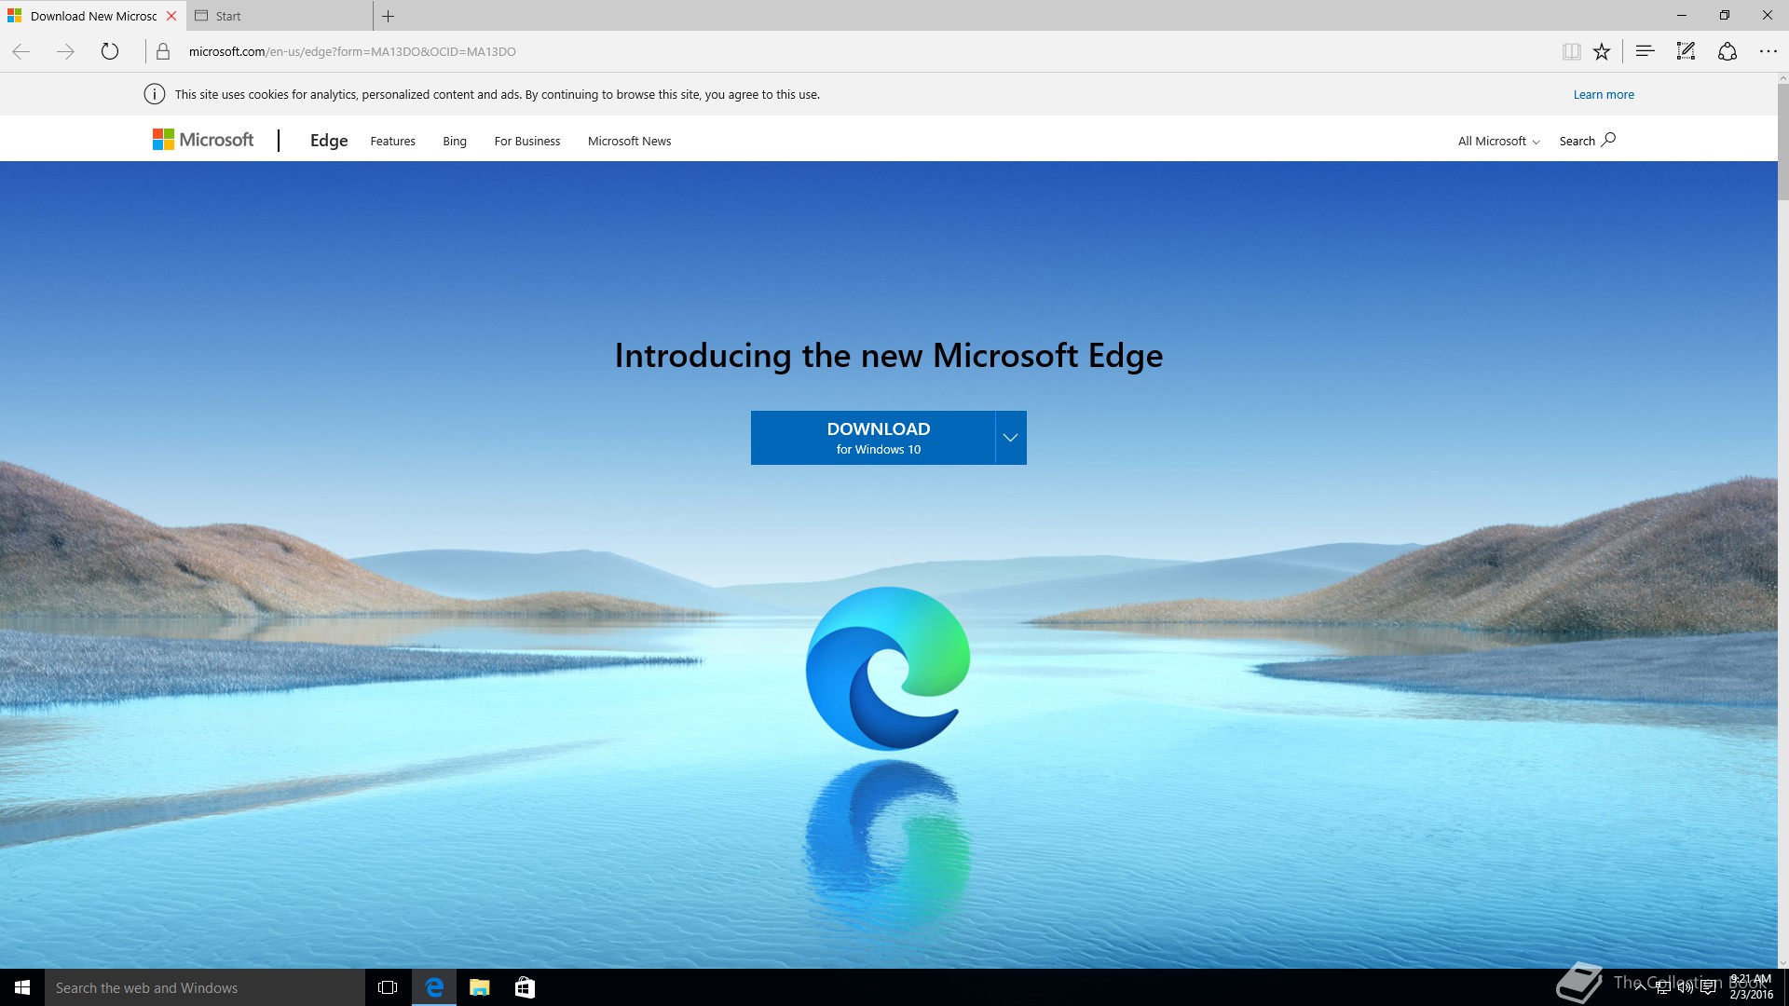1789x1006 pixels.
Task: Open Reading view book icon
Action: coord(1571,51)
